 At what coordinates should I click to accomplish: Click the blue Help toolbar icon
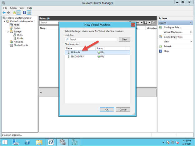pyautogui.click(x=24, y=13)
